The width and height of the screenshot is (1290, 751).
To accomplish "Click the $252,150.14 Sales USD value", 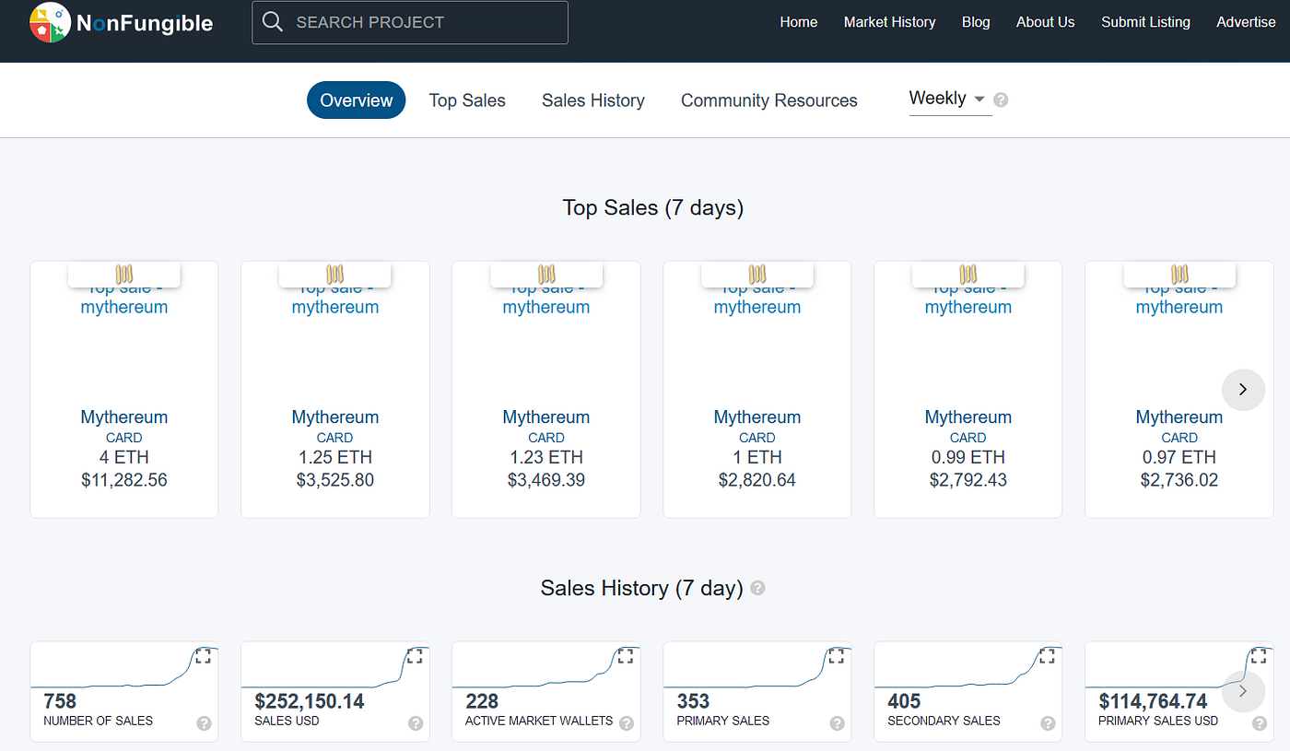I will (310, 702).
